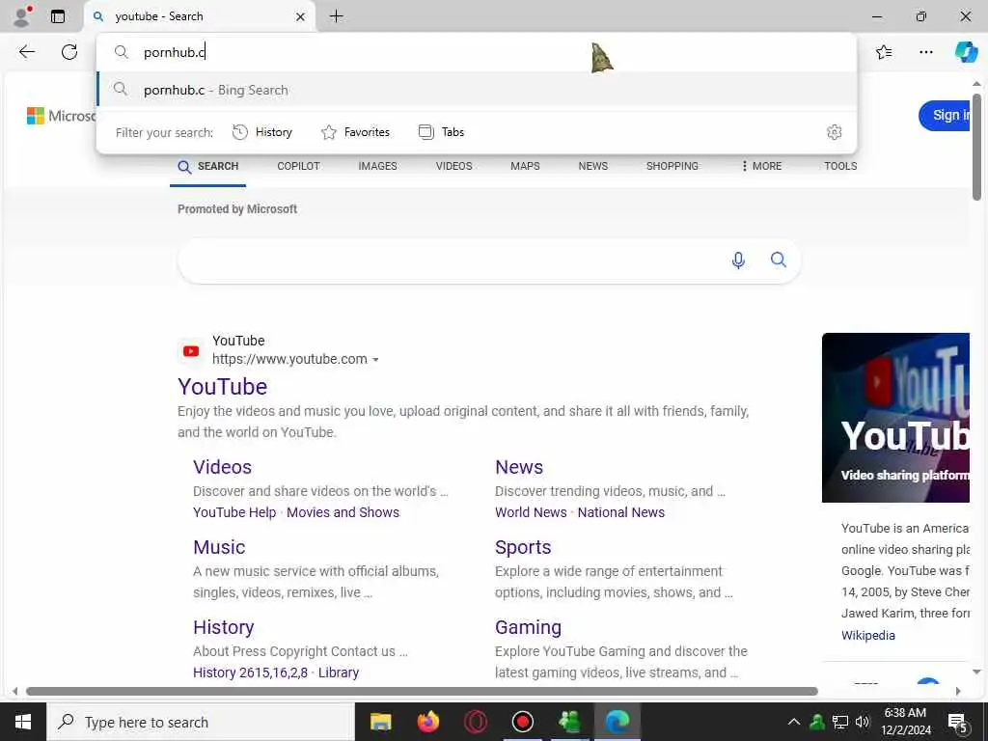Open the Wikipedia link in knowledge panel

tap(867, 635)
